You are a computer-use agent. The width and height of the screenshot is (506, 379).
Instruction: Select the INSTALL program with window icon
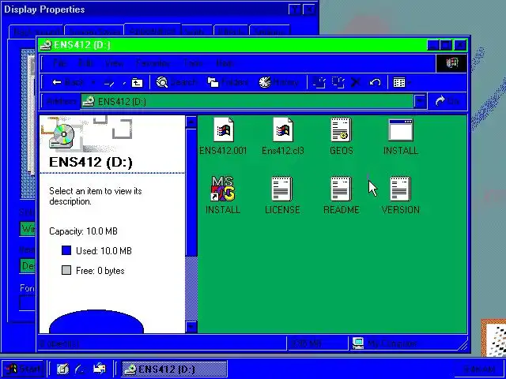[401, 136]
